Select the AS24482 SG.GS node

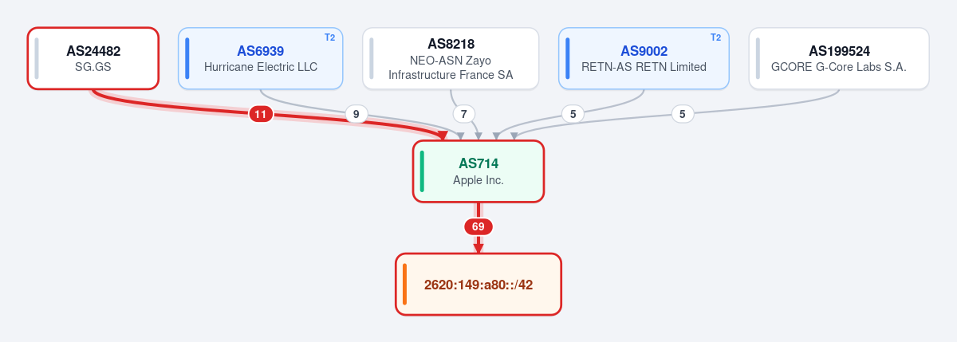click(x=93, y=58)
